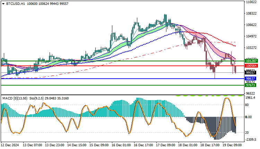Click the 106622 price scale value
Viewport: 260px width, 149px height.
[x=251, y=25]
